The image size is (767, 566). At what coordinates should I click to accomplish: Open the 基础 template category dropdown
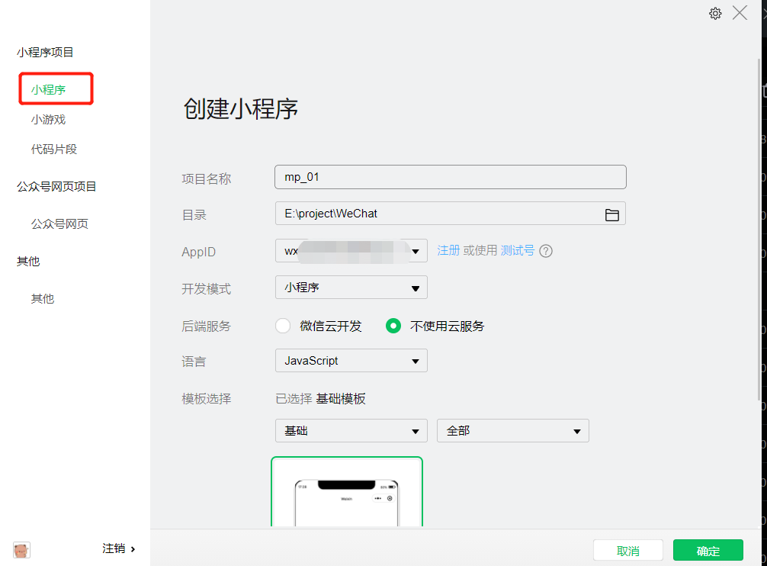(351, 430)
